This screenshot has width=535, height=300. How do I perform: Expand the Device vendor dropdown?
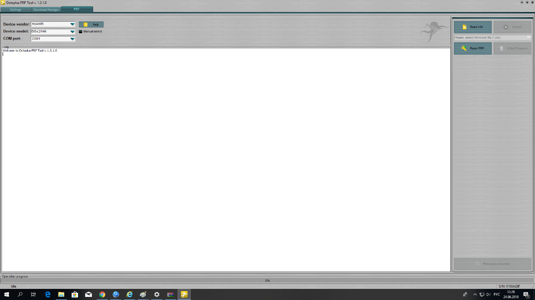tap(72, 24)
